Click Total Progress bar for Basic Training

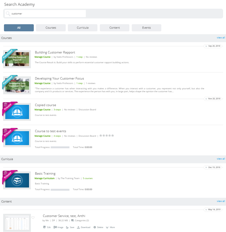(x=60, y=190)
